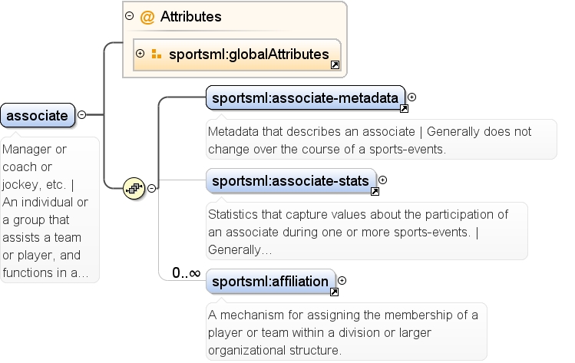Collapse the sequence compositor children
Screen dimensions: 575x363
[x=151, y=189]
